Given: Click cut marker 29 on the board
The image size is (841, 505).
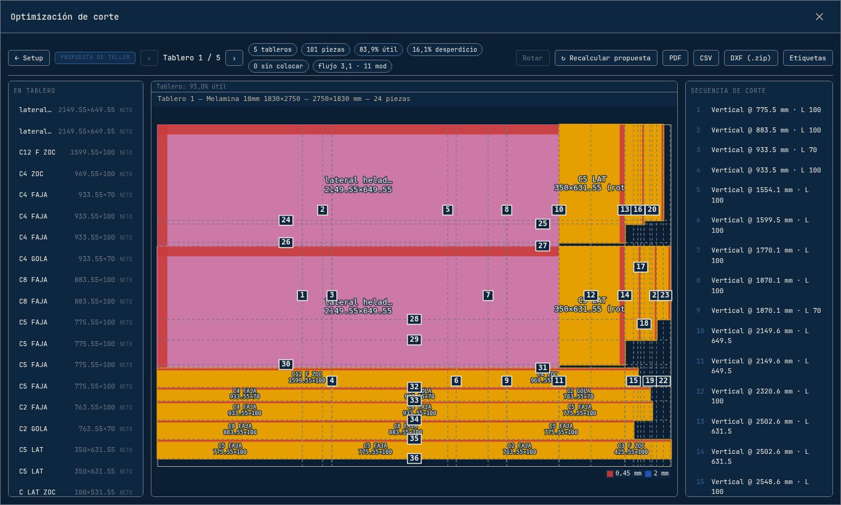Looking at the screenshot, I should click(414, 339).
